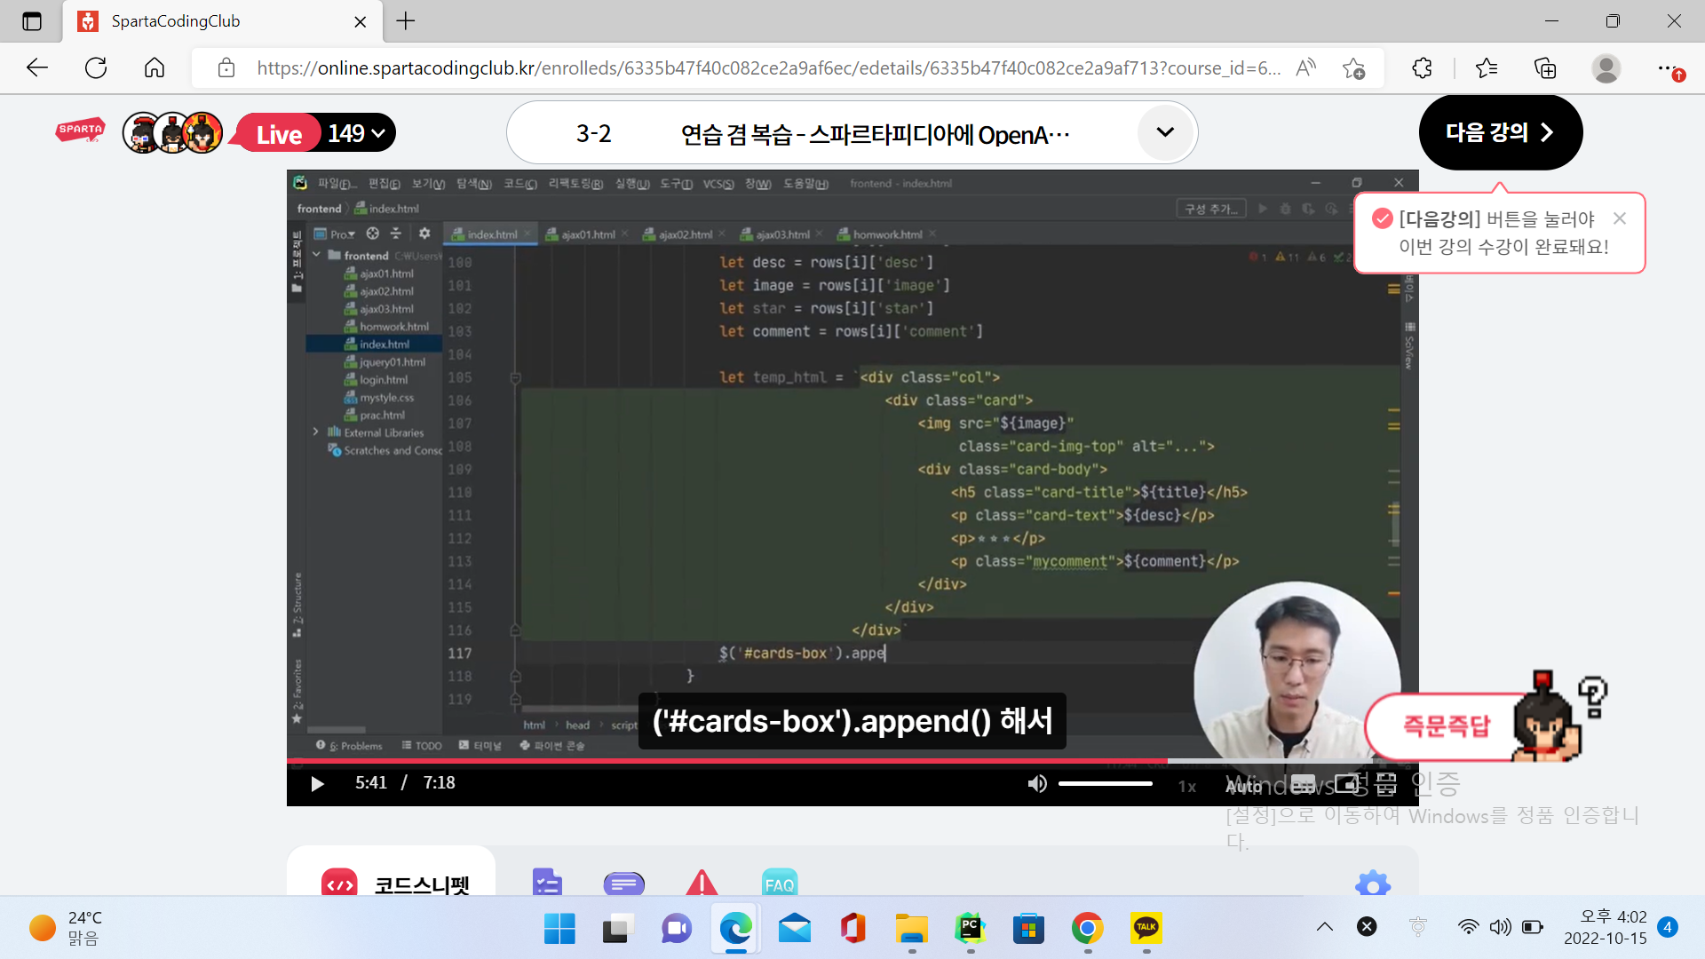1705x959 pixels.
Task: Mute the video with the speaker icon
Action: pyautogui.click(x=1037, y=783)
